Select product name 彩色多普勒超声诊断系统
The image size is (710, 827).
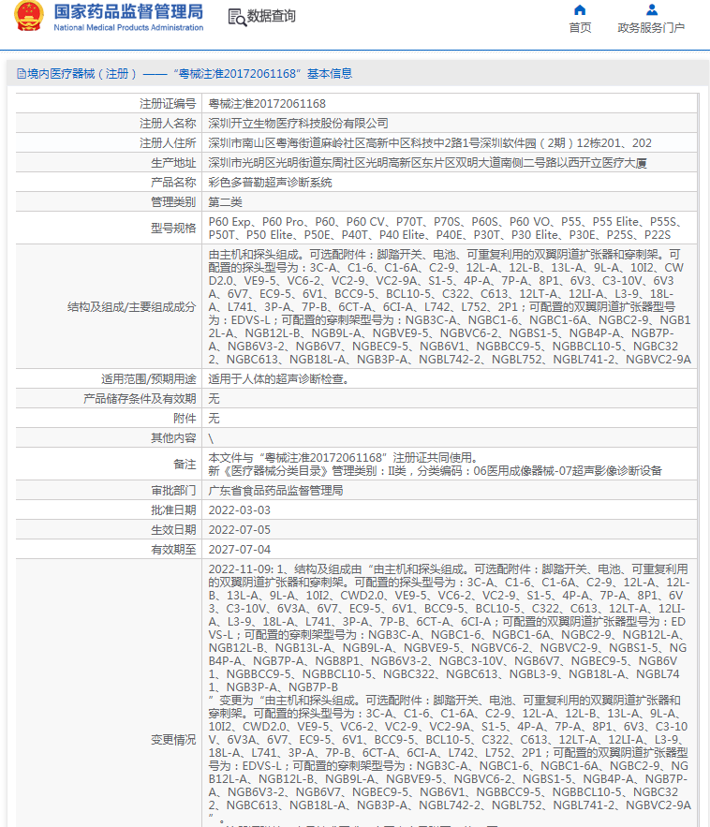(x=270, y=183)
